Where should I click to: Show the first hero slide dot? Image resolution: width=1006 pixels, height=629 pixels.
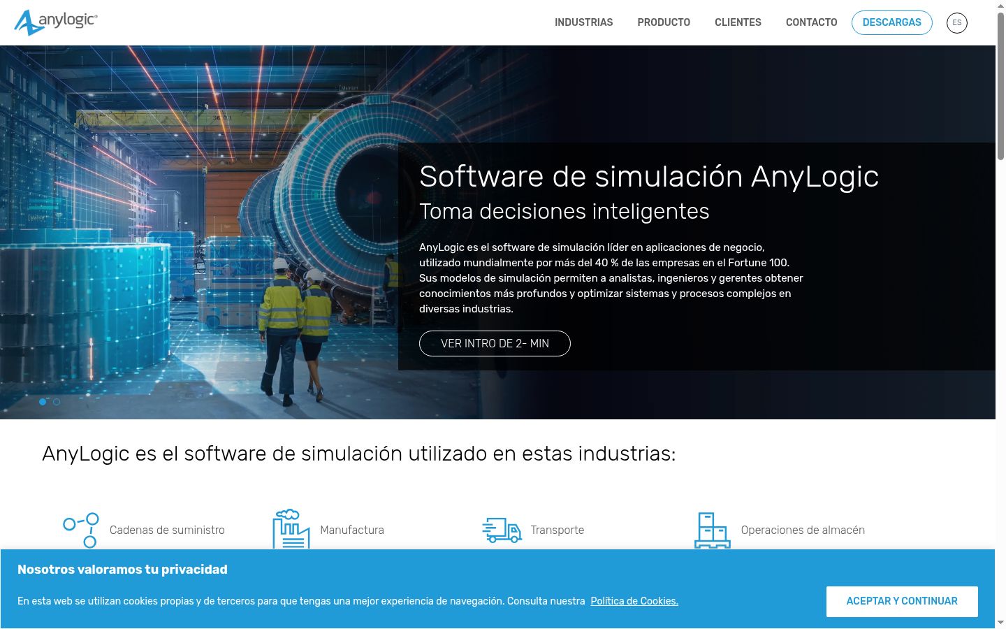pyautogui.click(x=43, y=402)
